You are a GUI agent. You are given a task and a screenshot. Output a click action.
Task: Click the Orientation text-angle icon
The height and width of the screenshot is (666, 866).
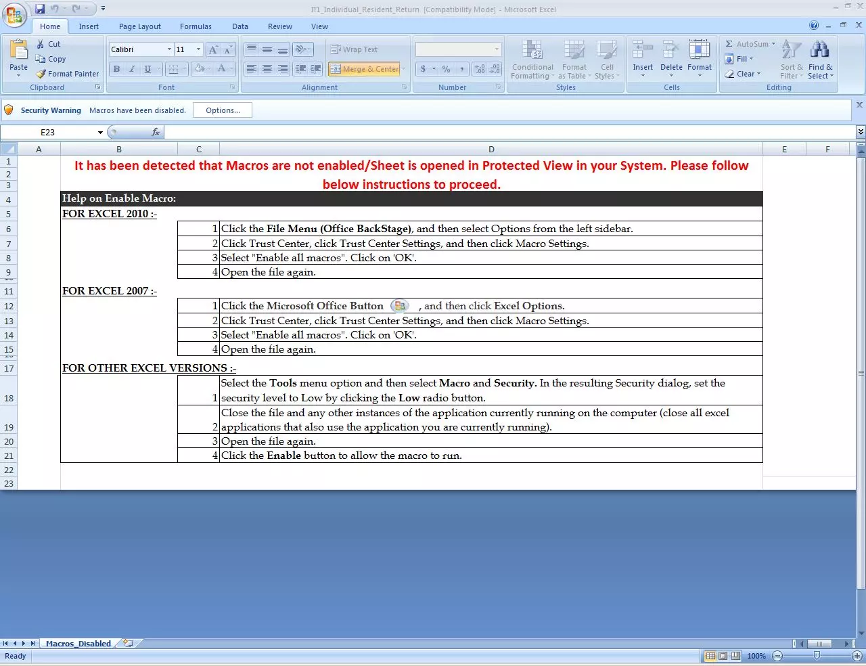pos(302,49)
